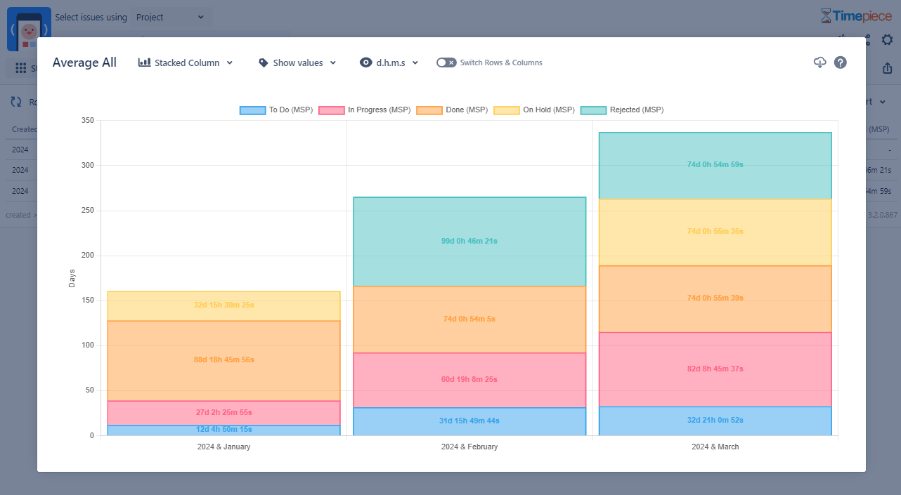The height and width of the screenshot is (495, 901).
Task: Click the share icon near settings gear
Action: (x=867, y=40)
